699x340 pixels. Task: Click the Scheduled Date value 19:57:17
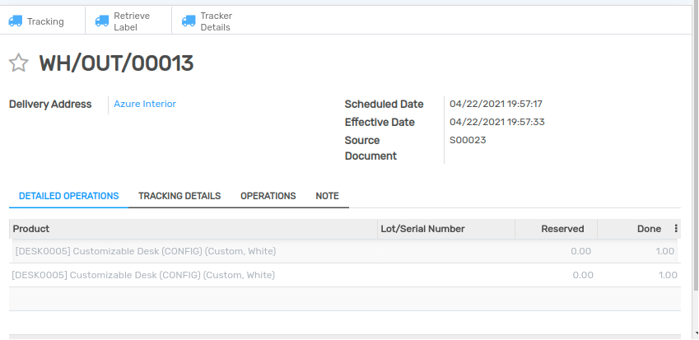click(x=496, y=104)
